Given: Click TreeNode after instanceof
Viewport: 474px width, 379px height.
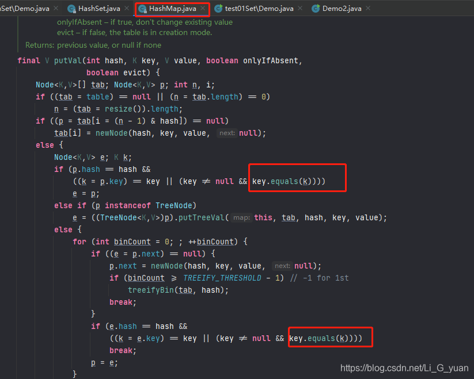Looking at the screenshot, I should click(x=174, y=205).
